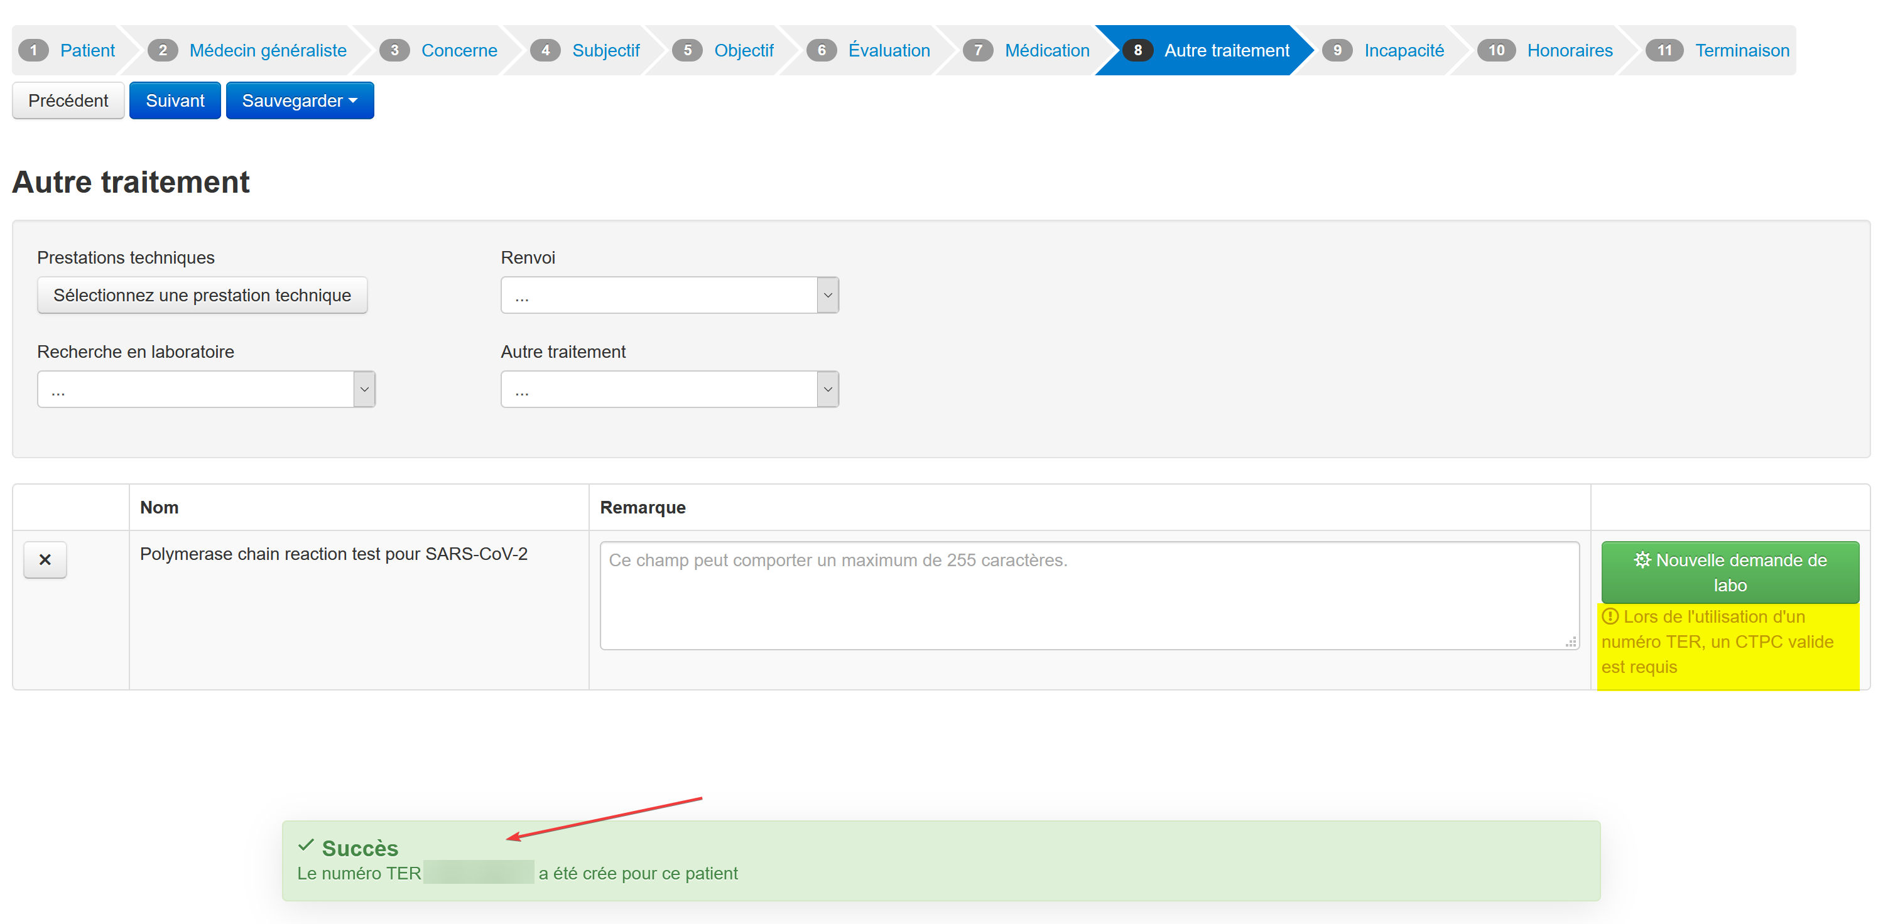Screen dimensions: 1878x924
Task: Click the TER warning exclamation icon
Action: [1610, 616]
